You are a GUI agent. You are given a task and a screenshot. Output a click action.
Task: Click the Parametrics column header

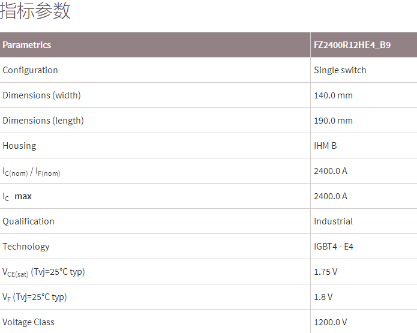coord(27,45)
